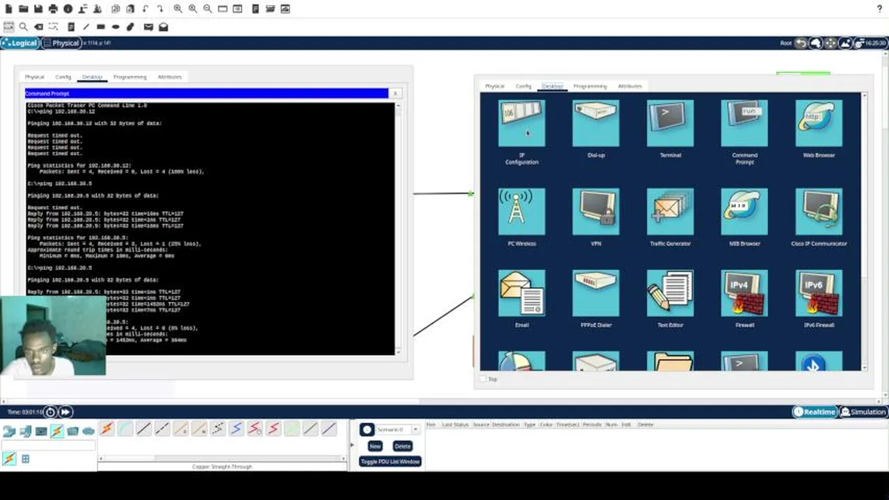Select the Draw Line tool
Image resolution: width=889 pixels, height=500 pixels.
(86, 27)
